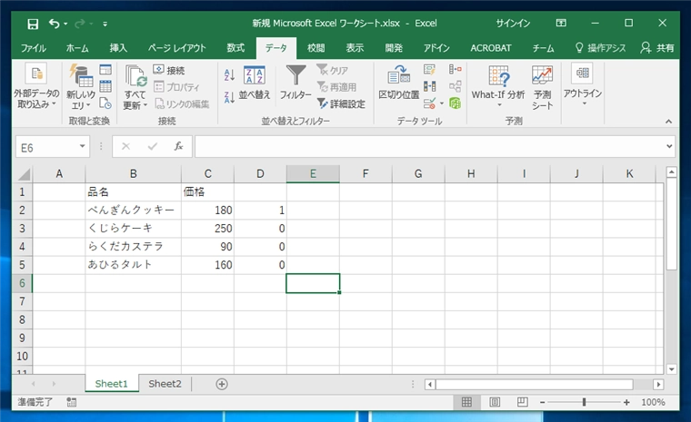The image size is (691, 422).
Task: Switch to the 表示 tab
Action: (x=355, y=48)
